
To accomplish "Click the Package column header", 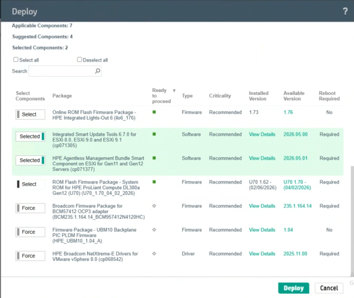I will pos(62,96).
